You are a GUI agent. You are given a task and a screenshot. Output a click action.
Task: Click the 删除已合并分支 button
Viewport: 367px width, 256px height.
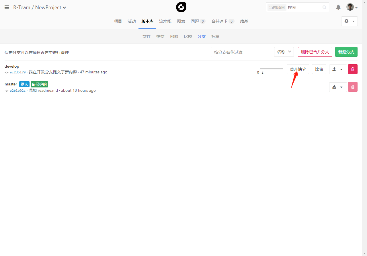[315, 52]
